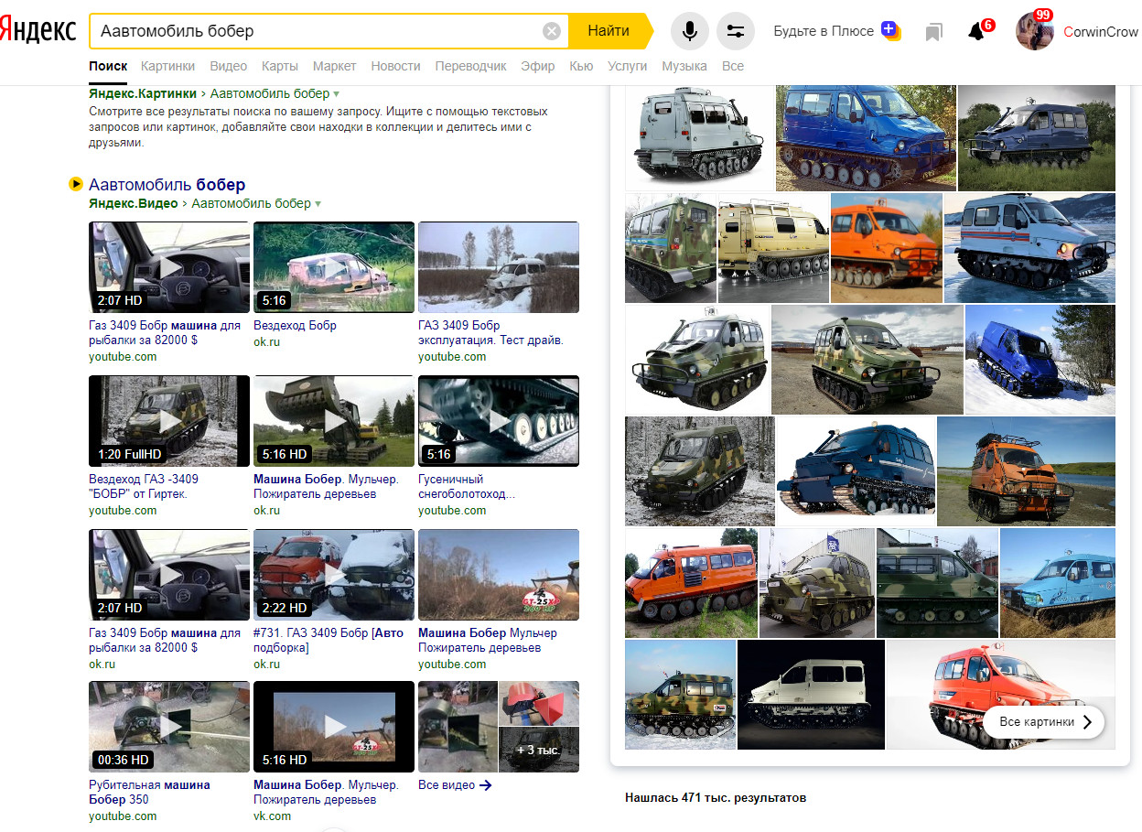The image size is (1142, 832).
Task: Switch to the Новости tab
Action: pyautogui.click(x=396, y=66)
